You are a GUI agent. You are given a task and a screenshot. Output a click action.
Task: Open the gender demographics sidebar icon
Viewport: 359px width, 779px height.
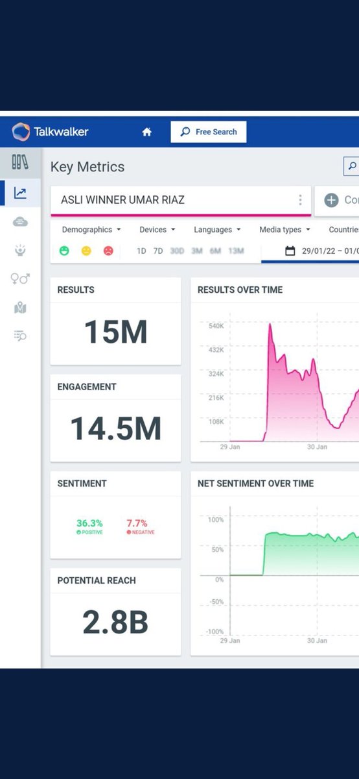tap(20, 278)
